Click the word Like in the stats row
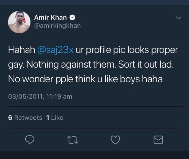The image size is (189, 159). point(57,118)
